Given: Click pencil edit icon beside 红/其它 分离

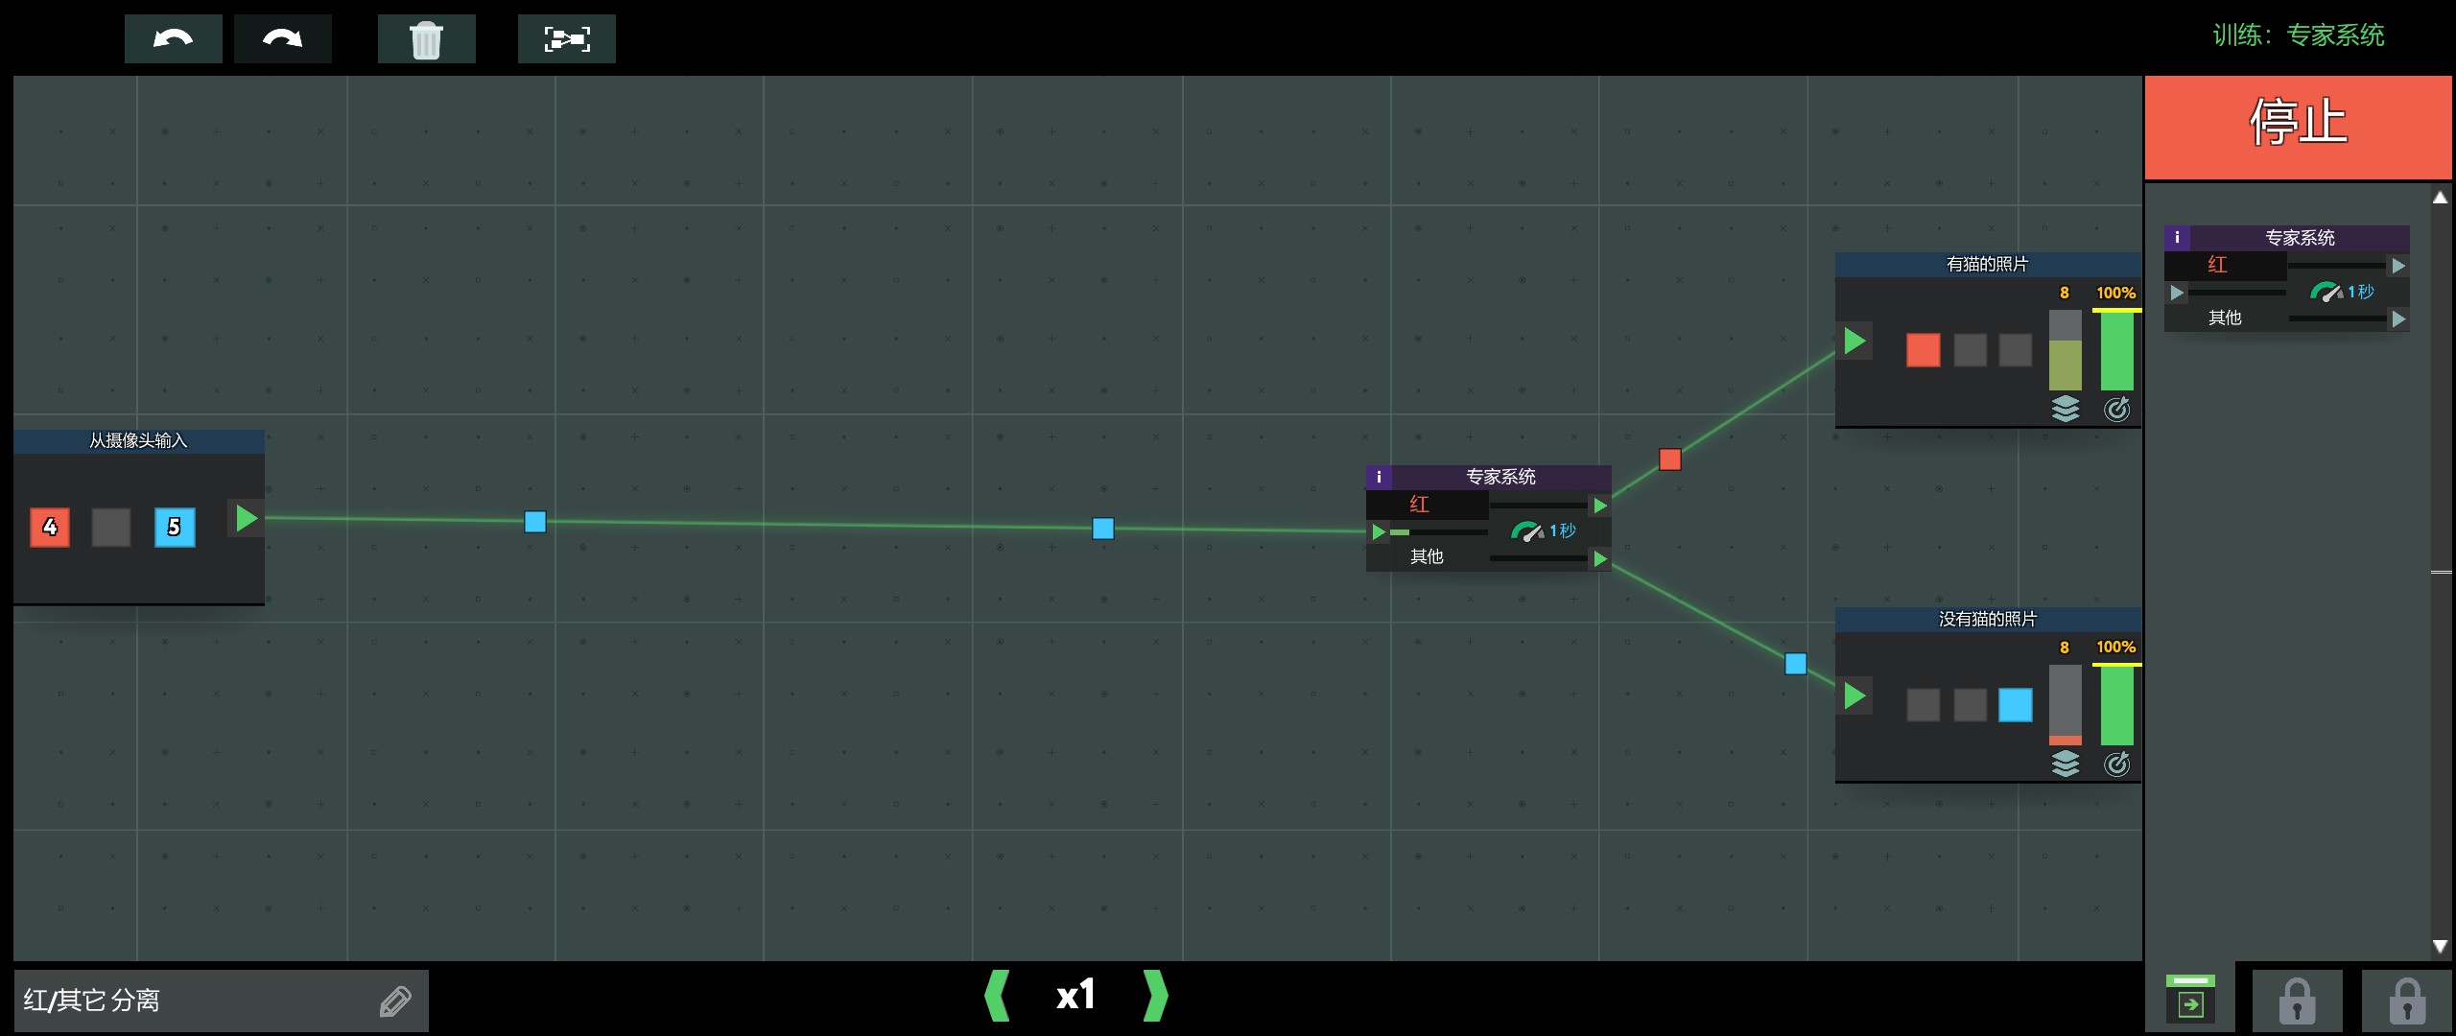Looking at the screenshot, I should 395,1001.
